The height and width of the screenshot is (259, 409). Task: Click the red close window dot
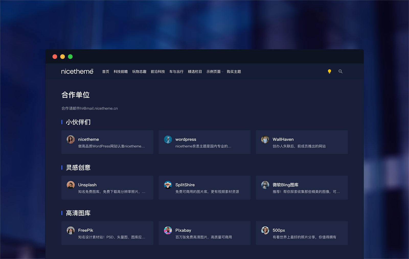[x=55, y=57]
